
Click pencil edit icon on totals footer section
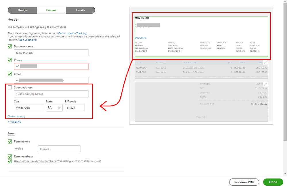pyautogui.click(x=265, y=84)
